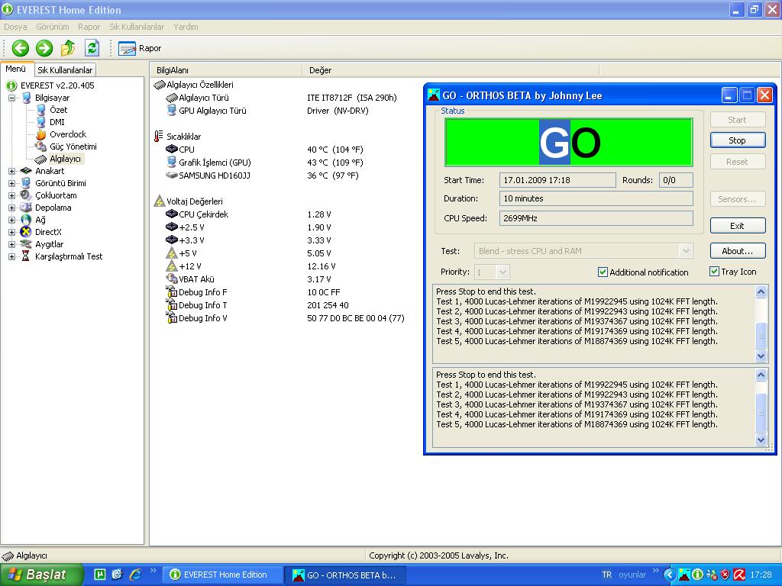This screenshot has height=586, width=782.
Task: Click the DirectX icon
Action: coord(26,232)
